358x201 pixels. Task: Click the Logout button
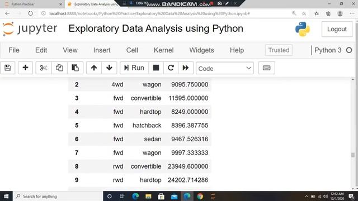[337, 29]
